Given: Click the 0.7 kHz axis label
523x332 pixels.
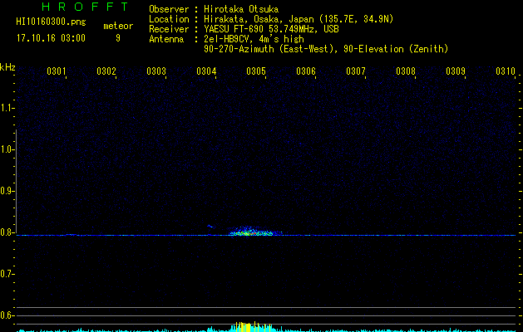Looking at the screenshot, I should click(7, 274).
